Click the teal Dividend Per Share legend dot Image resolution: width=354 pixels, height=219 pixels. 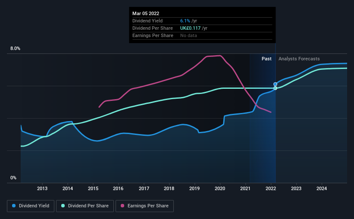click(63, 206)
